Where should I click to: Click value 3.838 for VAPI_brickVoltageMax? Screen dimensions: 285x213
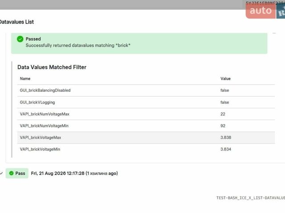point(226,138)
